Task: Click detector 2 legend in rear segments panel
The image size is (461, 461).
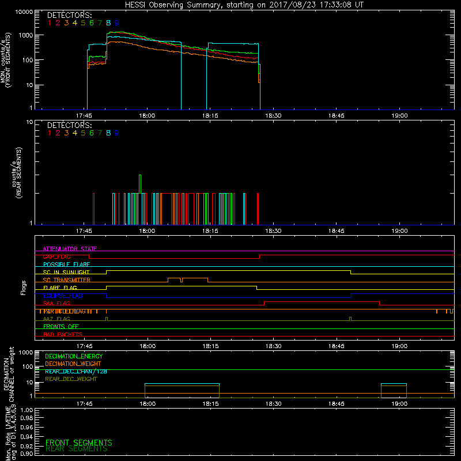Action: [x=58, y=133]
